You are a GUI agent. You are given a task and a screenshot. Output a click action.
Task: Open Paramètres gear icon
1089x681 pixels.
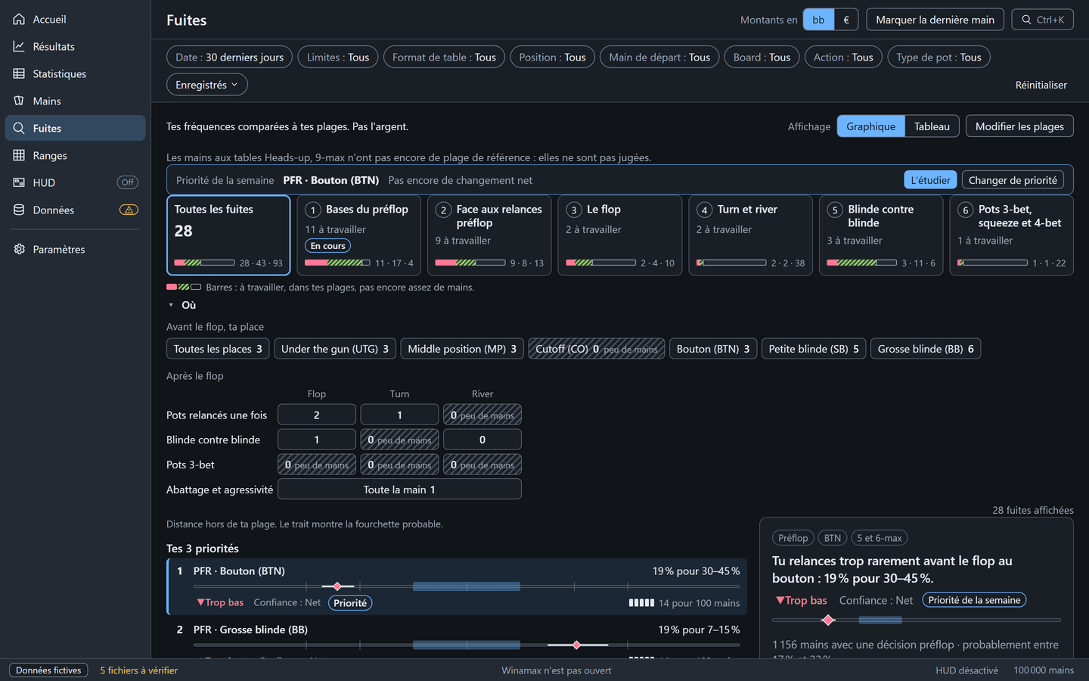[19, 249]
